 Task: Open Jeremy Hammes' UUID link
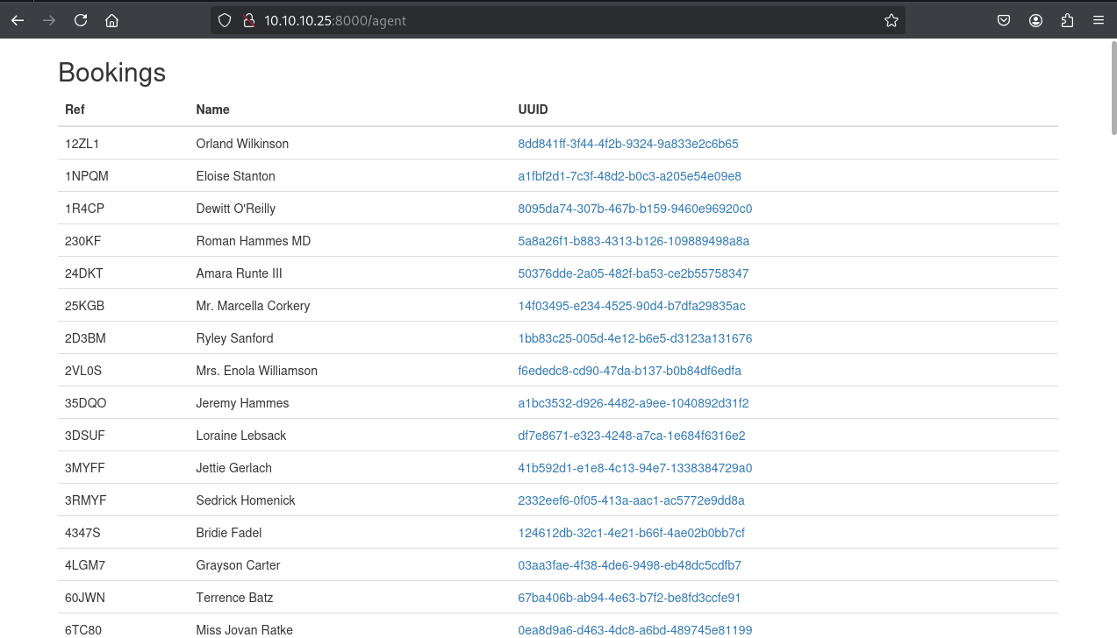coord(633,403)
